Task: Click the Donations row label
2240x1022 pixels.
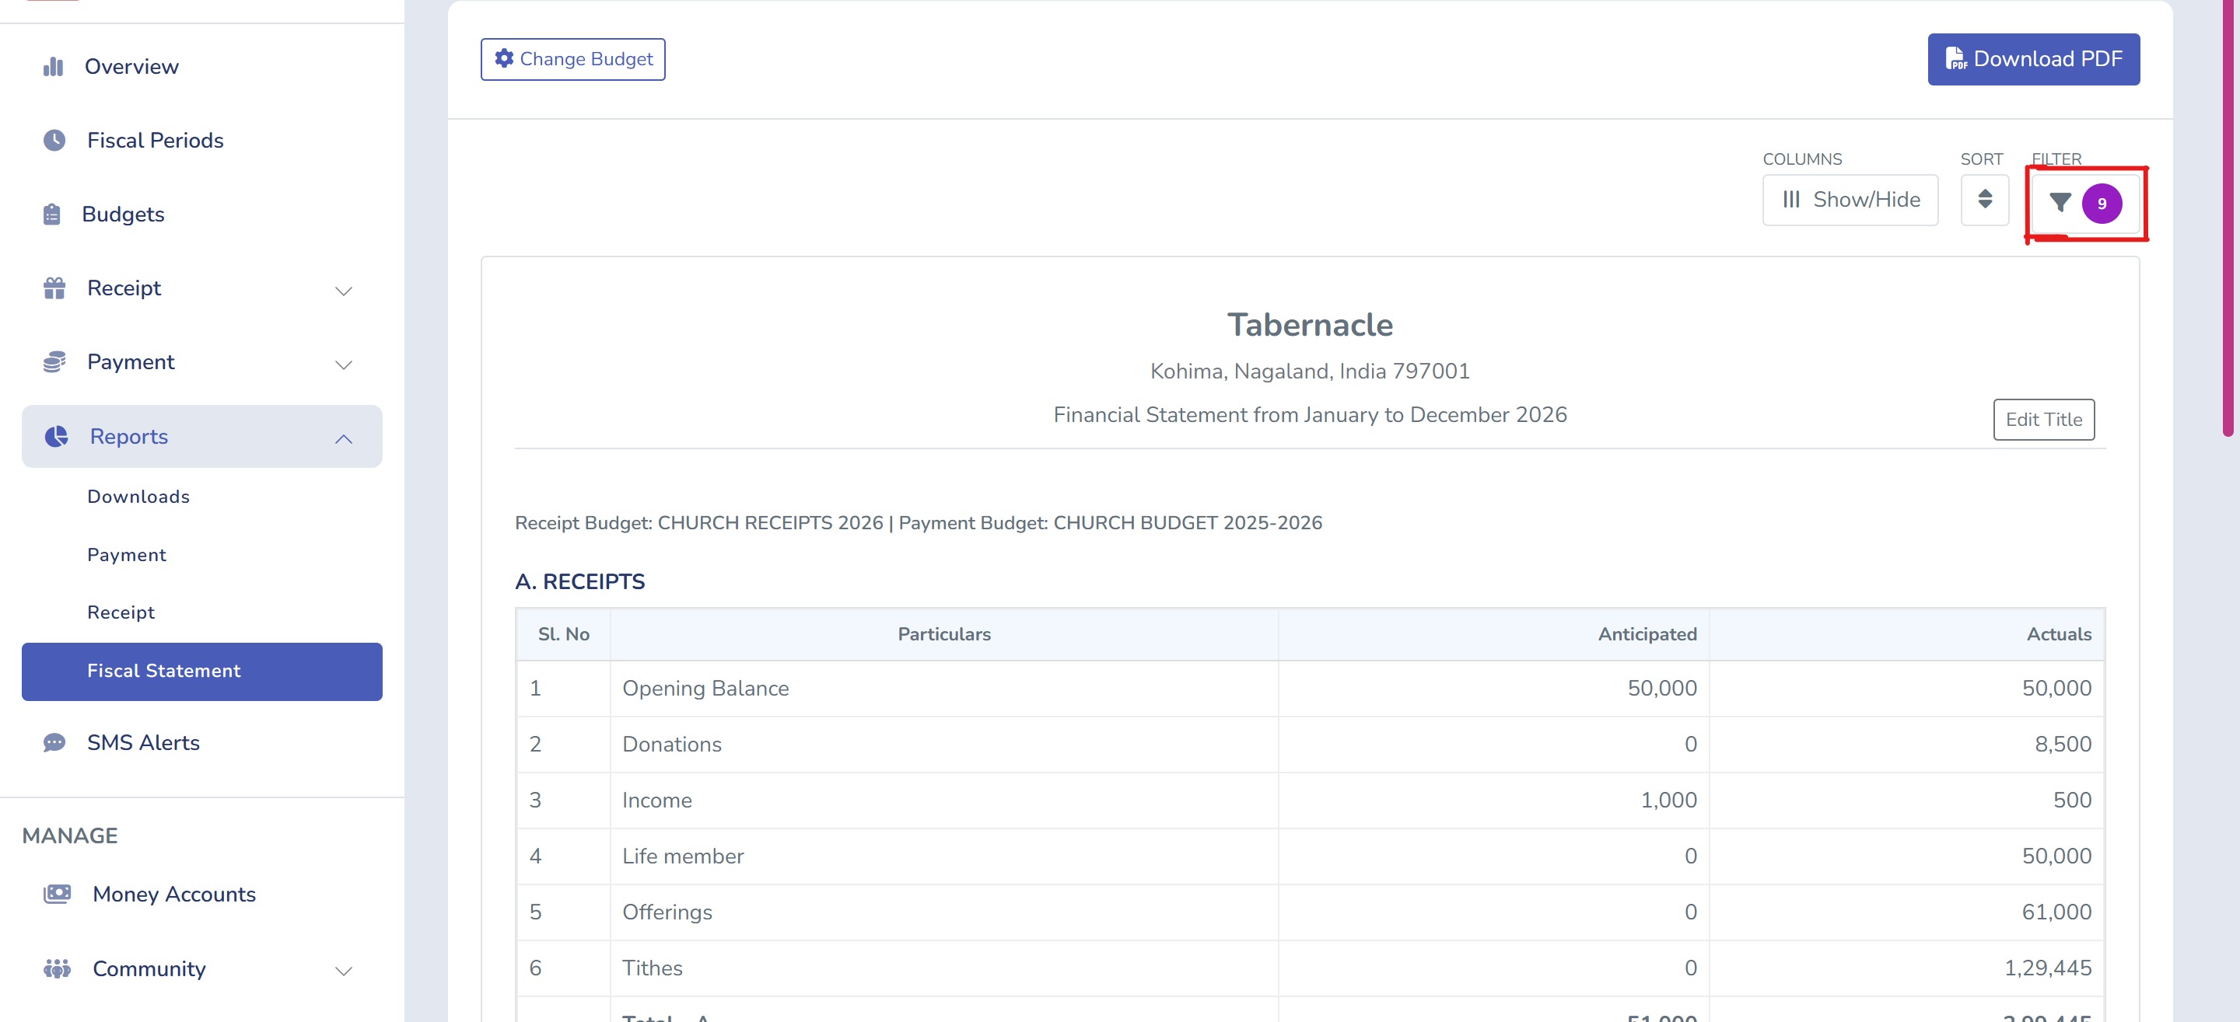Action: click(x=671, y=745)
